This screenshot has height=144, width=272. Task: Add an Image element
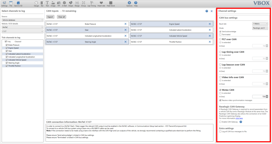[x=53, y=4]
